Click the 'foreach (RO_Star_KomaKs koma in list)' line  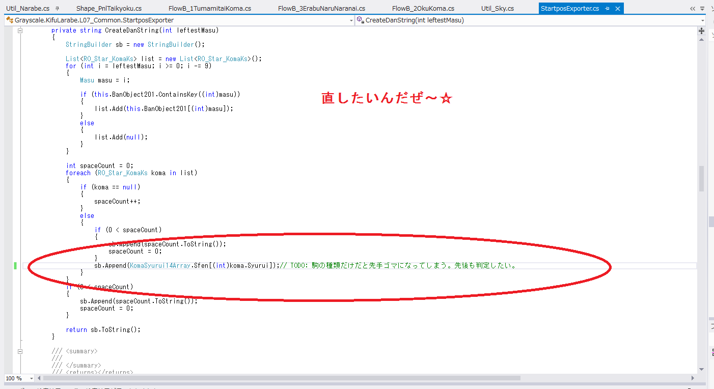[x=131, y=173]
